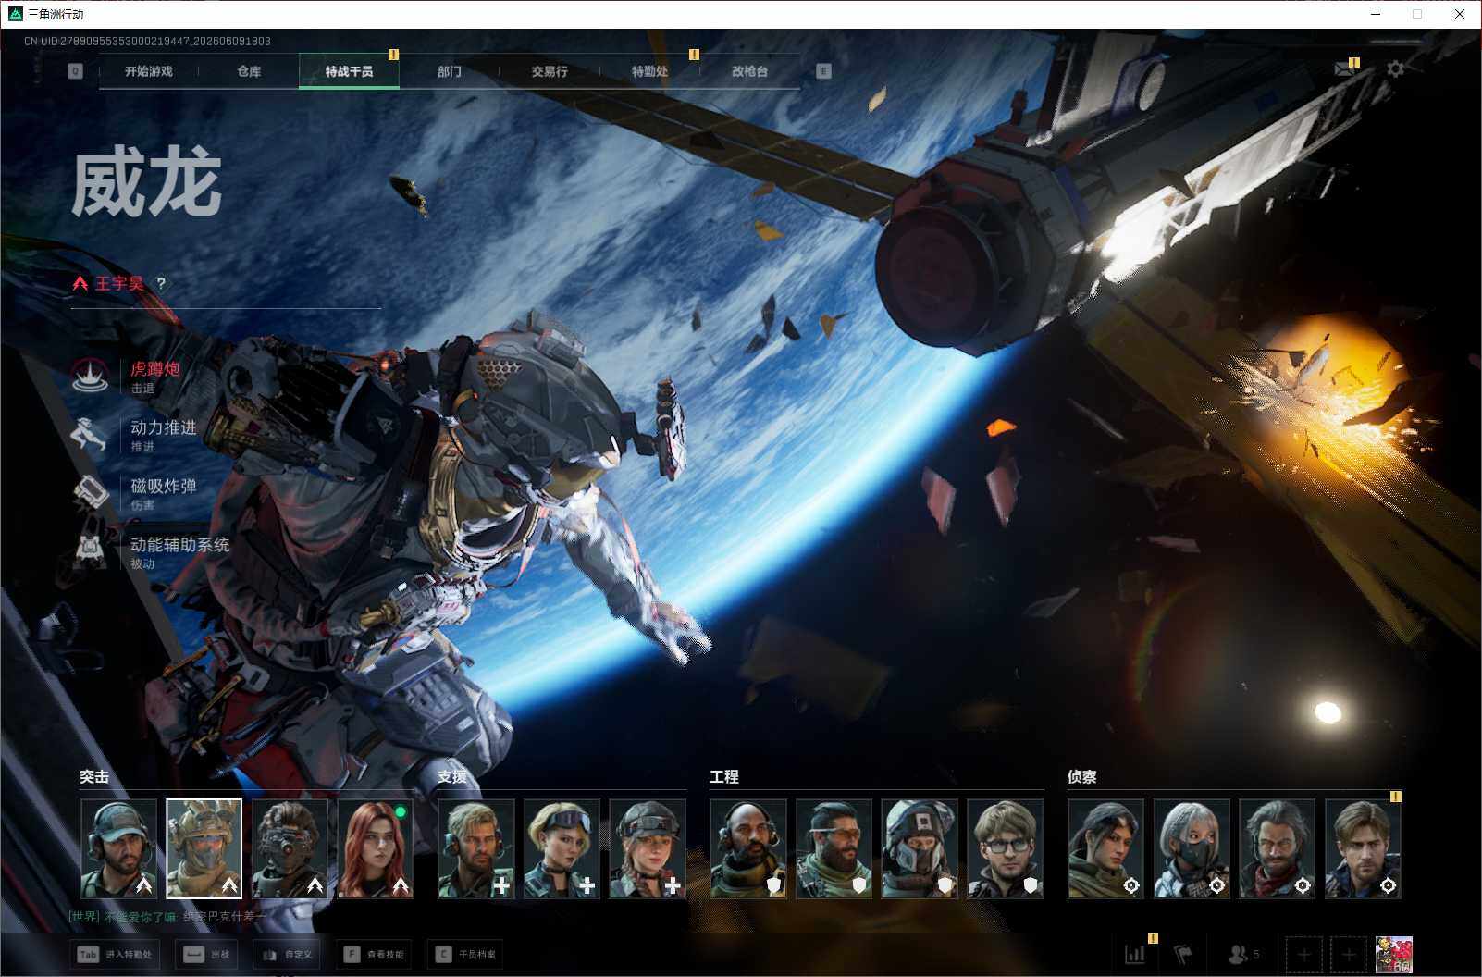Select the first 突击 operator with green cap
The image size is (1482, 977).
(x=118, y=848)
